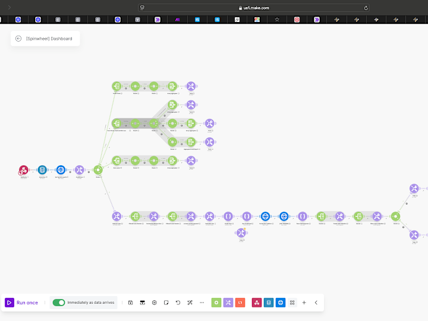
Task: Open 'Immediately as data arrives' schedule settings
Action: point(90,303)
